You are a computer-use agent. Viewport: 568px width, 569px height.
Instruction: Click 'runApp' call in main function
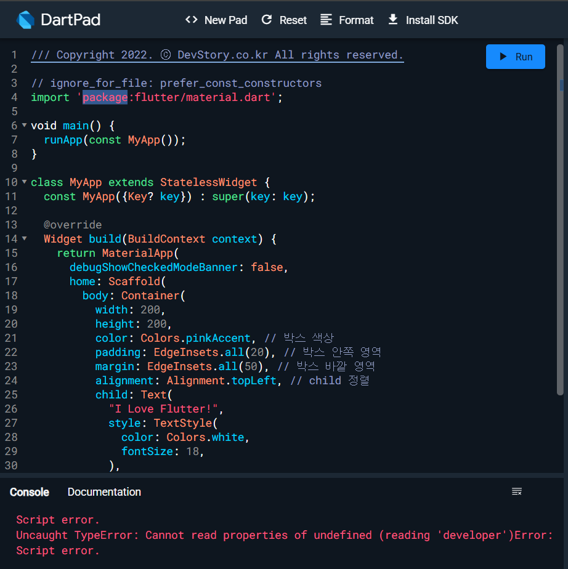[63, 140]
